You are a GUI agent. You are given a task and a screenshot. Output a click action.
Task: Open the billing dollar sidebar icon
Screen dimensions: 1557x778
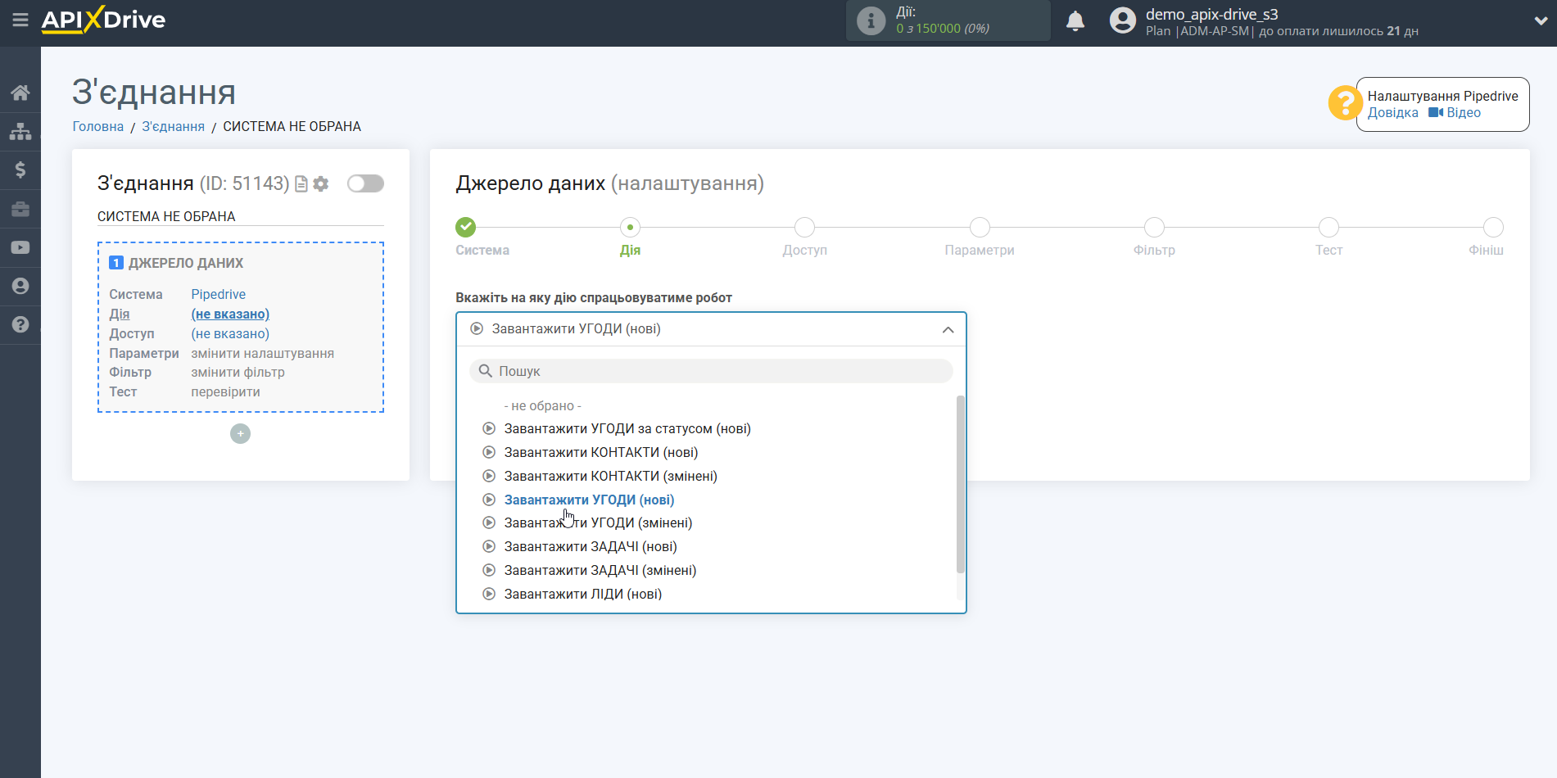coord(20,170)
